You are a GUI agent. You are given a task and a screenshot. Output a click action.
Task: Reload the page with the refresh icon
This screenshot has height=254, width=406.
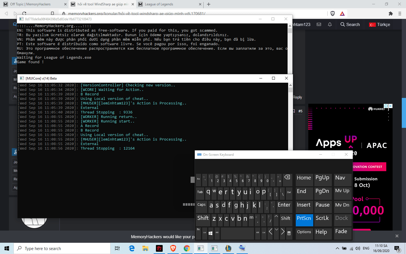pos(24,14)
